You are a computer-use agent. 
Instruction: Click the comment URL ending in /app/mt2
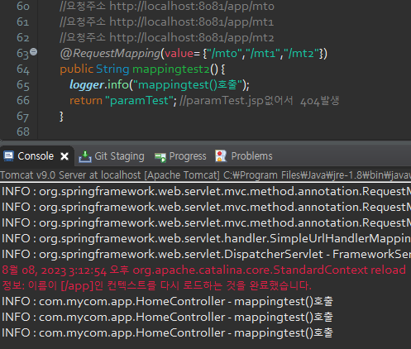point(192,38)
